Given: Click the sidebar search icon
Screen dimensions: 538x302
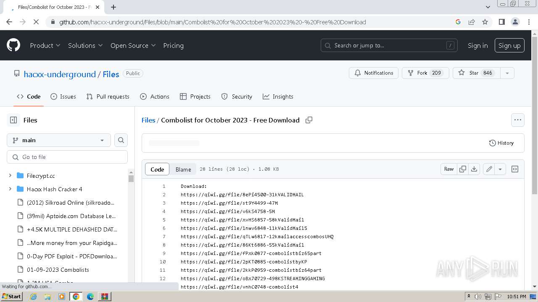Looking at the screenshot, I should pos(121,140).
